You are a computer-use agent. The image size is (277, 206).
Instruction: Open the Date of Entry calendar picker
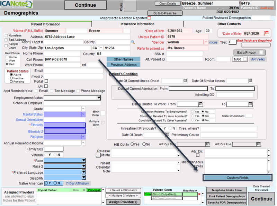(266, 34)
